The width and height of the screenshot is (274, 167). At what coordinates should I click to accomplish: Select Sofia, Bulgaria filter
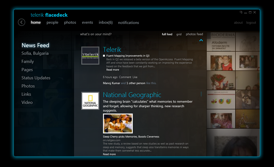35,53
